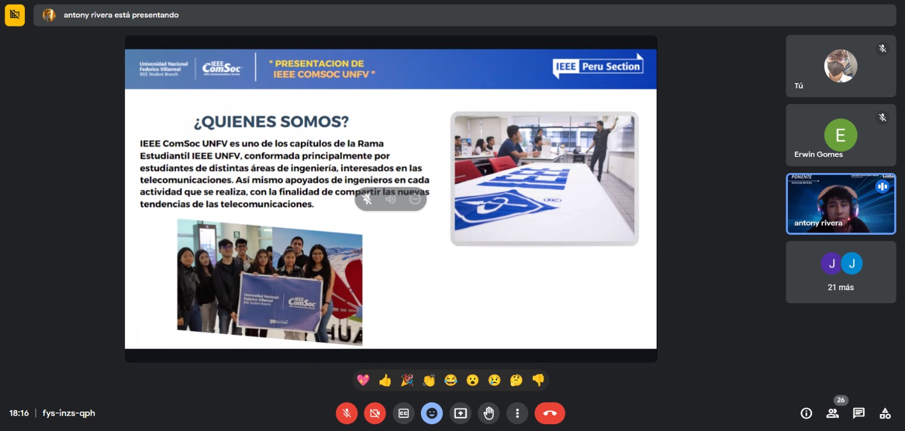Toggle the emoji reactions bar

pos(432,413)
